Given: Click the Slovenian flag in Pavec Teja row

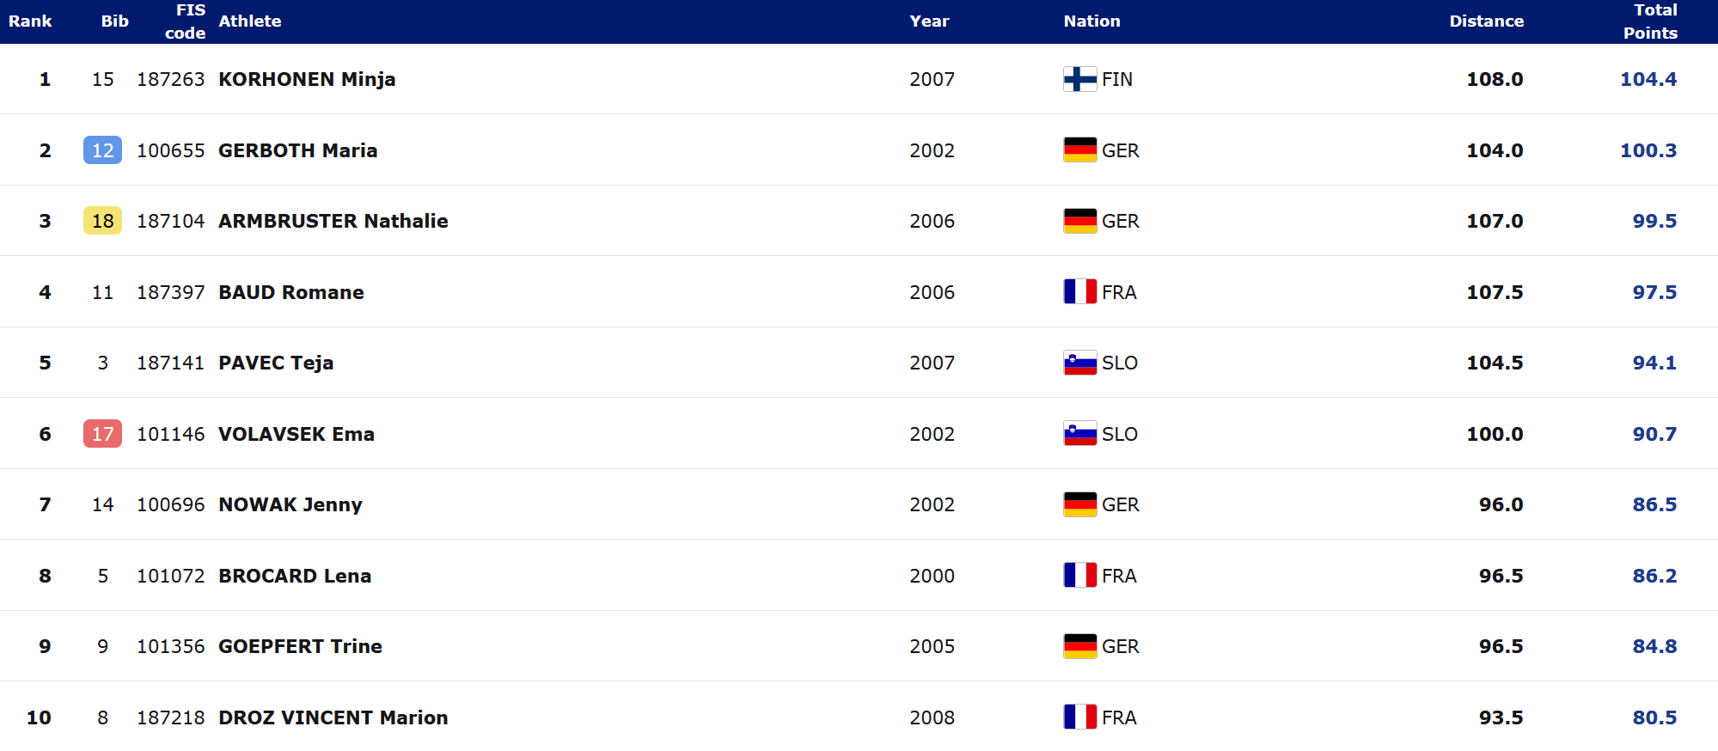Looking at the screenshot, I should [x=1079, y=363].
